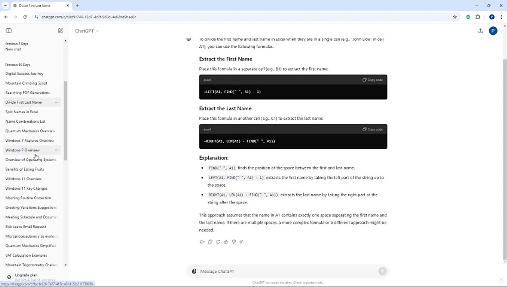The image size is (507, 287).
Task: Reload the page in the browser
Action: 25,17
